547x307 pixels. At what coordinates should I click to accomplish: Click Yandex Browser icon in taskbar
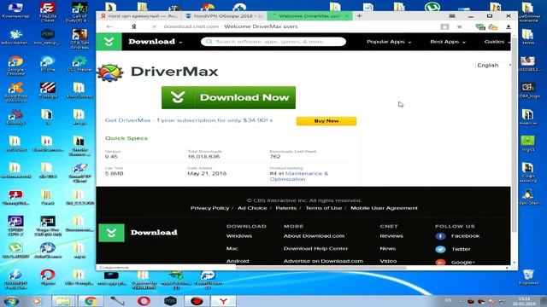coord(223,301)
